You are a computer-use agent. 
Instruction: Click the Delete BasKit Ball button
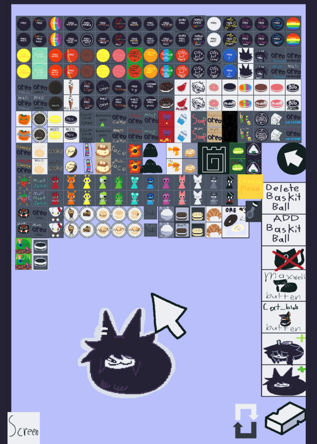(x=284, y=198)
